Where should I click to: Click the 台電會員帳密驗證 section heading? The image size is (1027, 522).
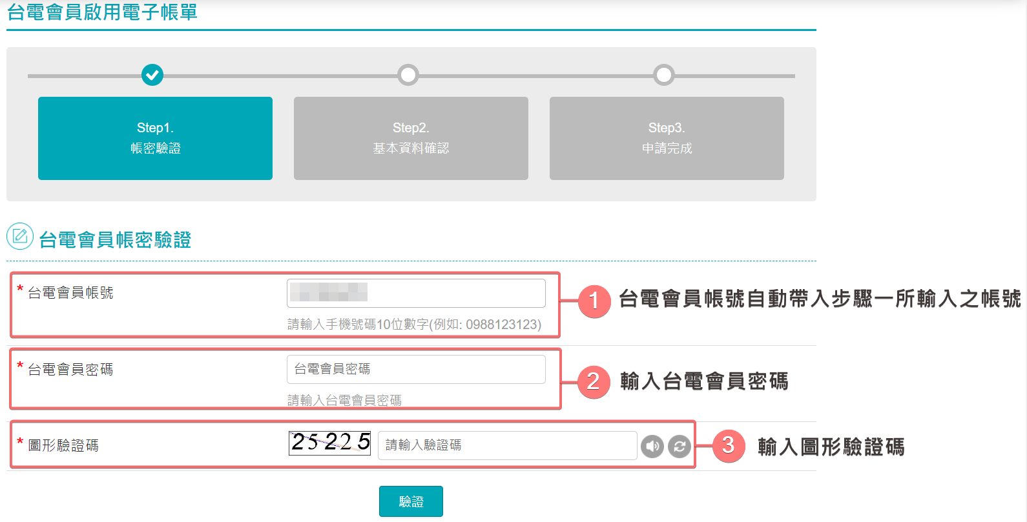coord(115,240)
